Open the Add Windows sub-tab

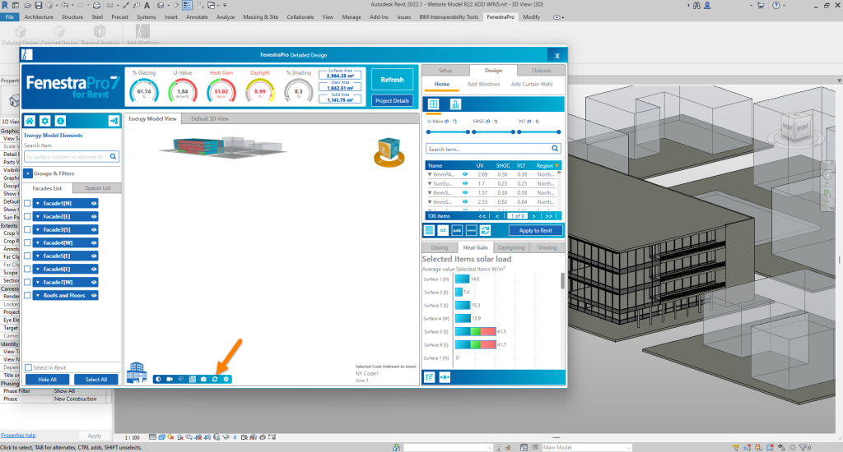click(483, 85)
